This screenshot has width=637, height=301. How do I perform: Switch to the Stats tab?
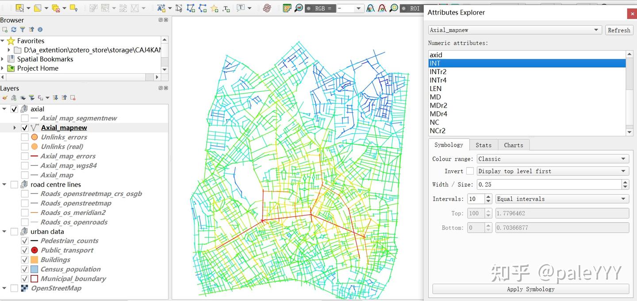pyautogui.click(x=483, y=145)
